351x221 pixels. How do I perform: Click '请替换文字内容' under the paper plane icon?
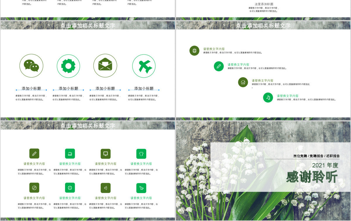141,198
